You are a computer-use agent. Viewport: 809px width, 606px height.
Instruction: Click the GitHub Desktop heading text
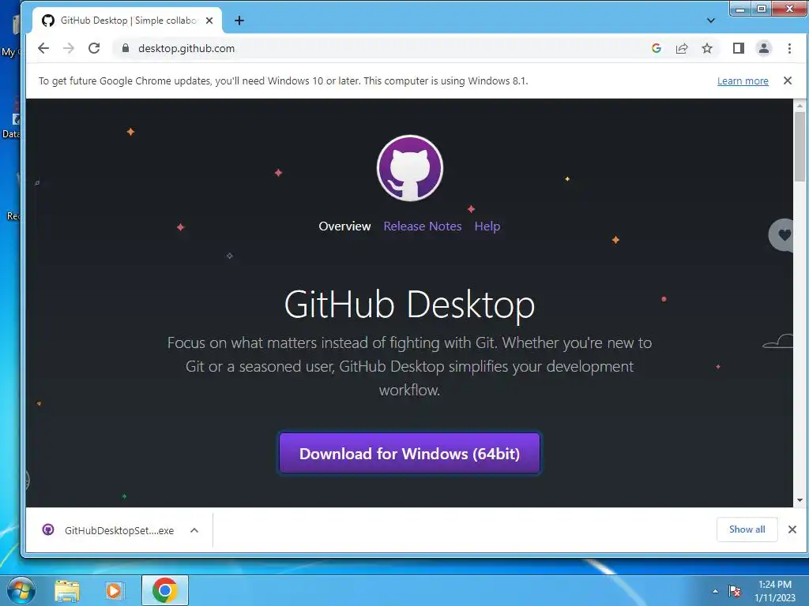(410, 304)
